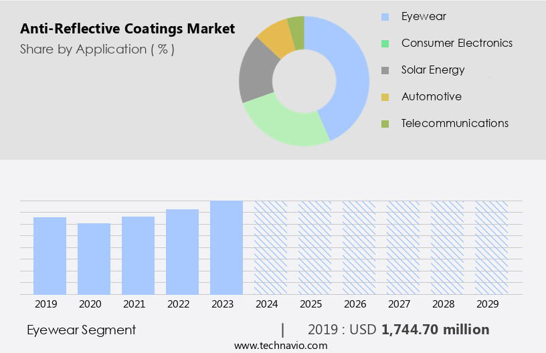This screenshot has width=546, height=353.
Task: Click the large blue Eyewear donut segment
Action: pos(349,74)
